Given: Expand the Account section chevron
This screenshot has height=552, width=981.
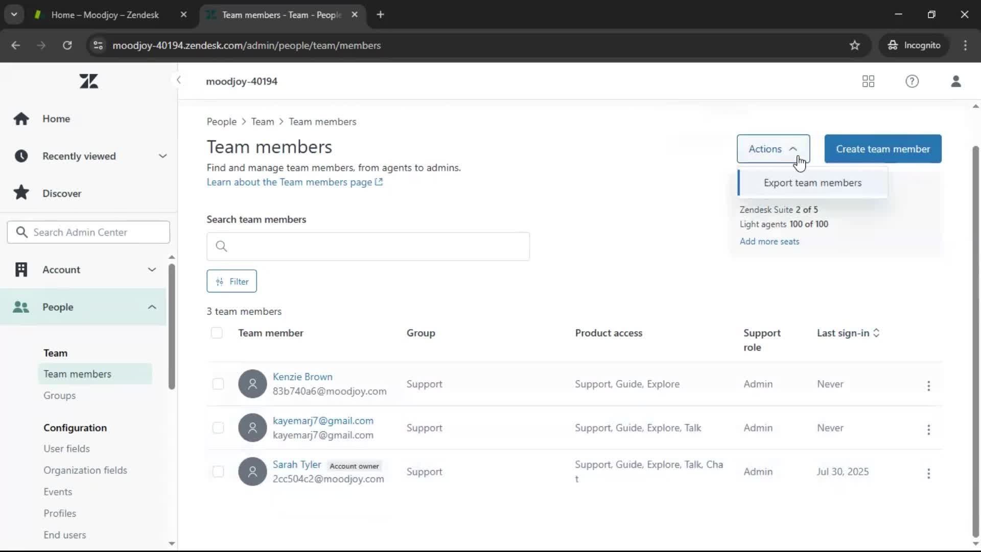Looking at the screenshot, I should (x=152, y=269).
